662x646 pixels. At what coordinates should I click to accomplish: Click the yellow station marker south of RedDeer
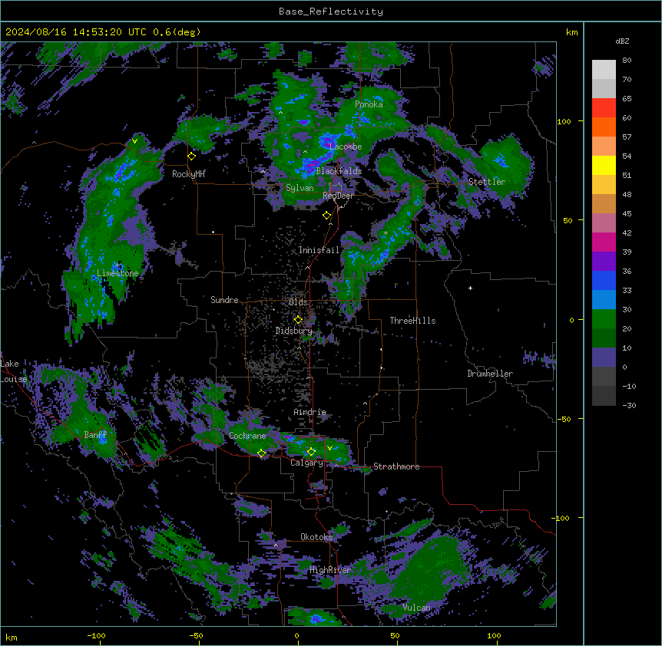pyautogui.click(x=327, y=216)
